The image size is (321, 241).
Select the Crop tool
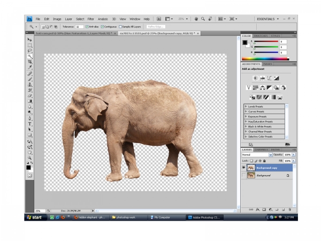point(29,62)
